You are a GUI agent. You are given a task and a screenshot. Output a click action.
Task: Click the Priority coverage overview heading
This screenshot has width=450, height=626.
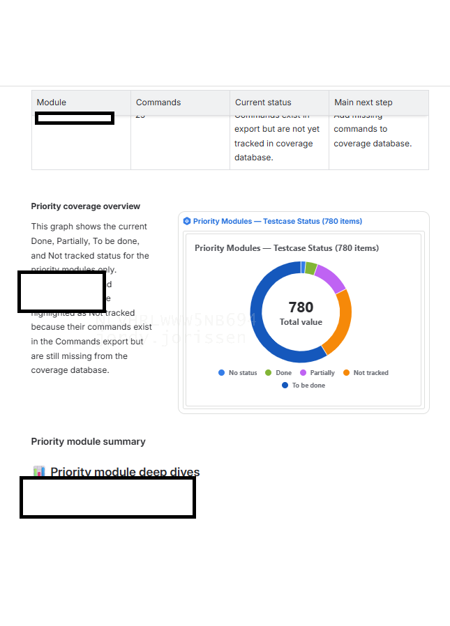(x=86, y=206)
